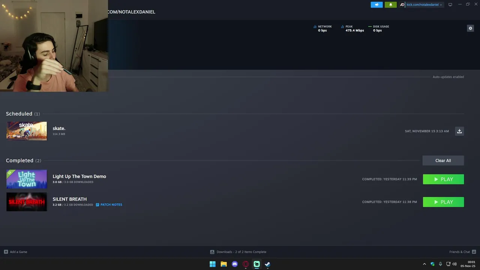Play Light Up The Town Demo
Image resolution: width=480 pixels, height=270 pixels.
(x=443, y=179)
